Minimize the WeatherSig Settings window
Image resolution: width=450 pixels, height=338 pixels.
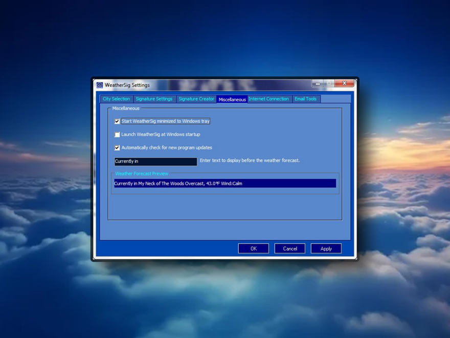click(318, 83)
